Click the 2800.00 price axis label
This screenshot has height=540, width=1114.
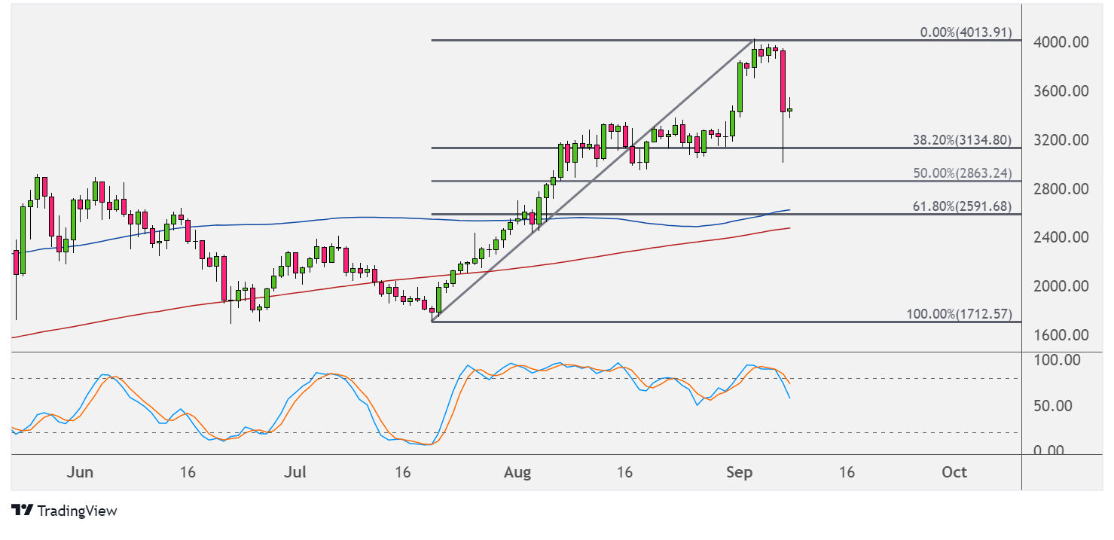point(1063,189)
